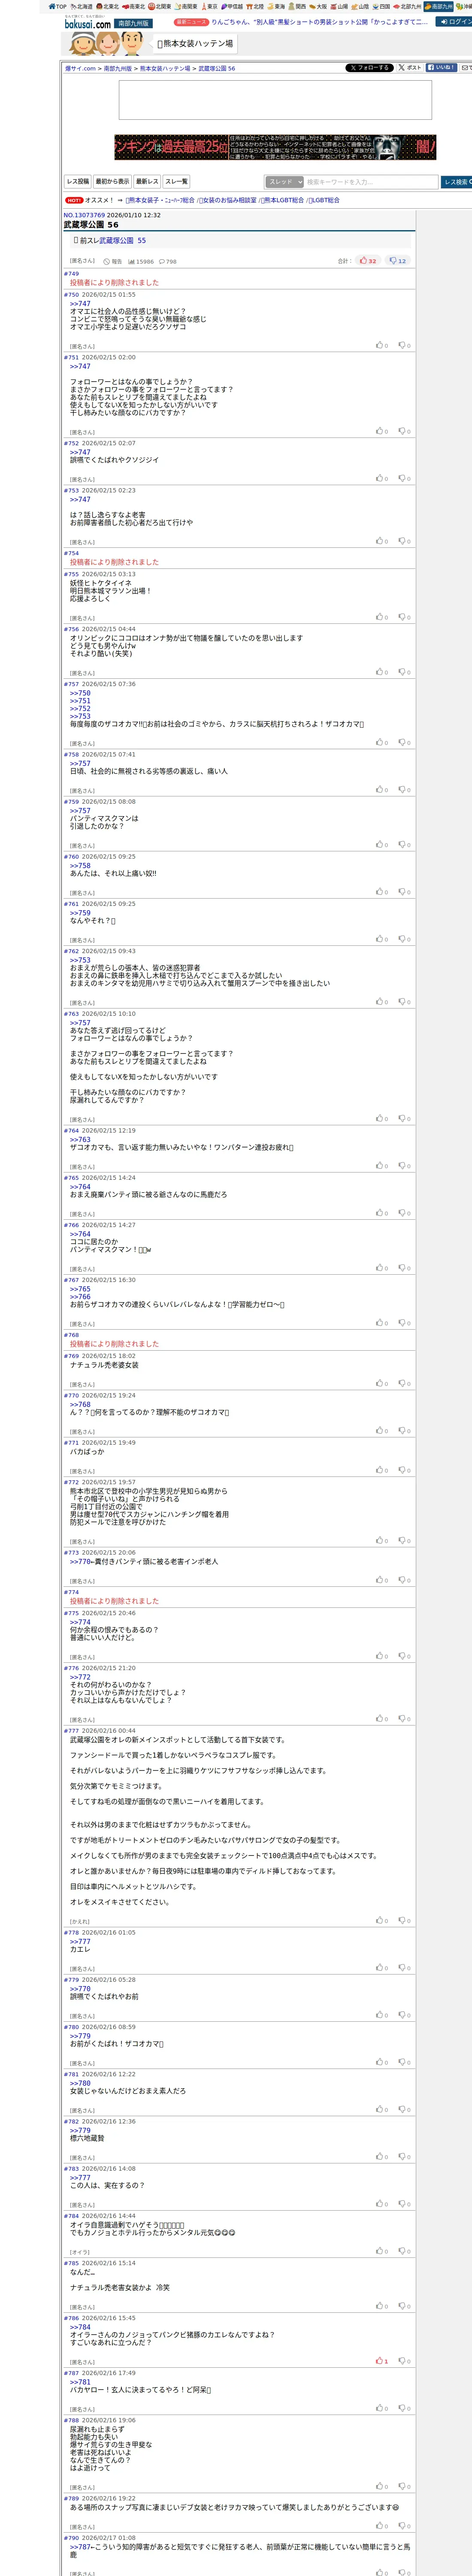Click the >>747 anchor in post #750

pyautogui.click(x=80, y=304)
